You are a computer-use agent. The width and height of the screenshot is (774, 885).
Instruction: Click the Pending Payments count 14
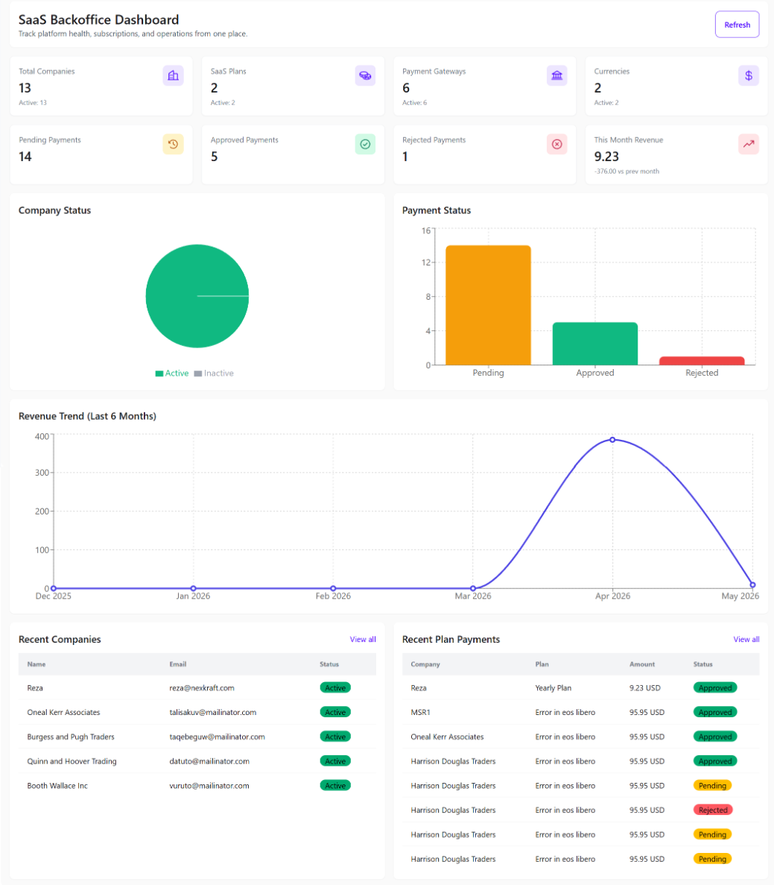coord(25,157)
